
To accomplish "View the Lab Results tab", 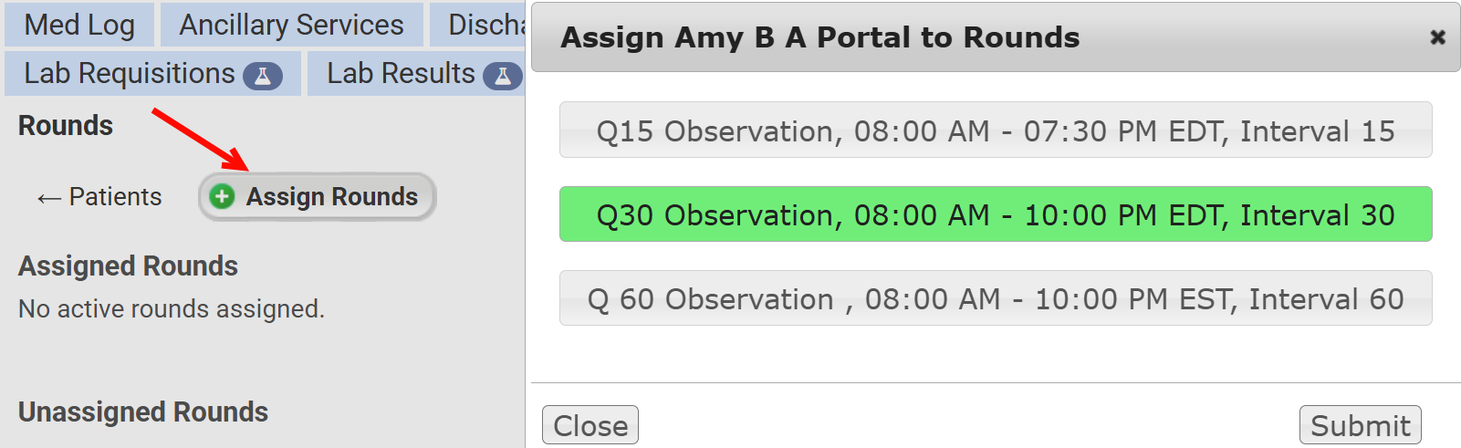I will (401, 73).
